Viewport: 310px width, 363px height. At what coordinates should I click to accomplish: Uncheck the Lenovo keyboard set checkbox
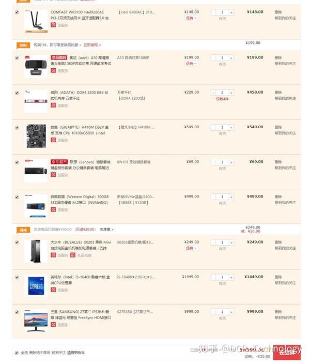[x=17, y=162]
